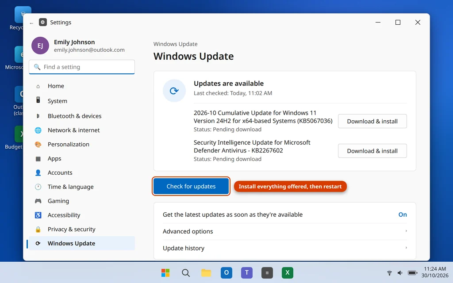The height and width of the screenshot is (283, 453).
Task: Open taskbar Search
Action: [186, 272]
